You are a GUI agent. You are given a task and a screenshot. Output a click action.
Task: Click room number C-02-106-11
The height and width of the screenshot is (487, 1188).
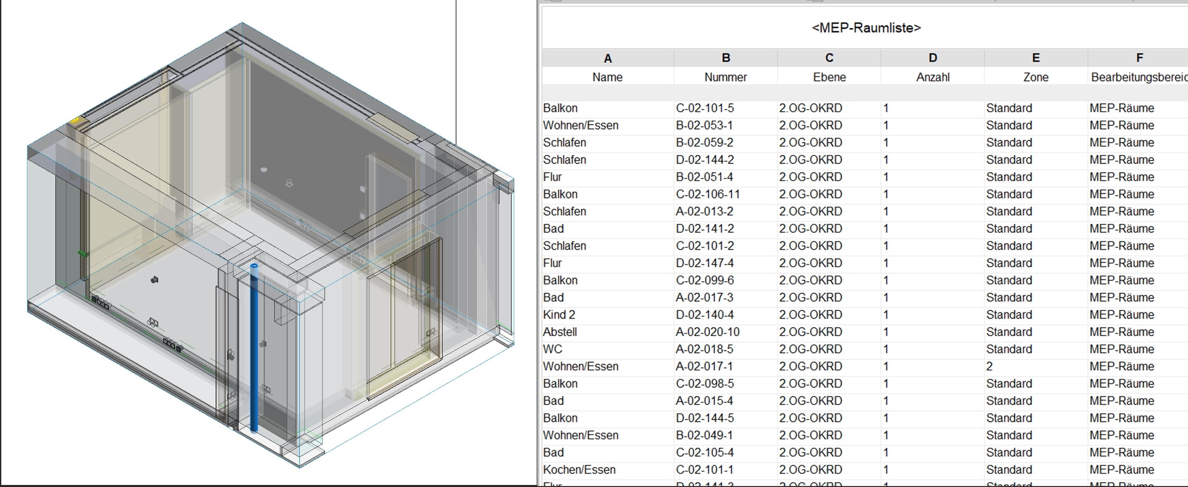coord(708,194)
